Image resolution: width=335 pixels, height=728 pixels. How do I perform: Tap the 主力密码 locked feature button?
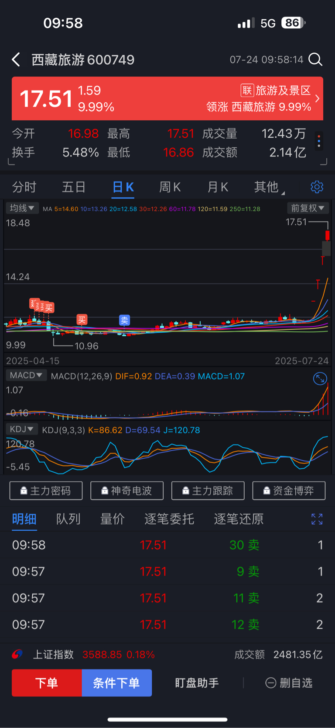point(46,491)
